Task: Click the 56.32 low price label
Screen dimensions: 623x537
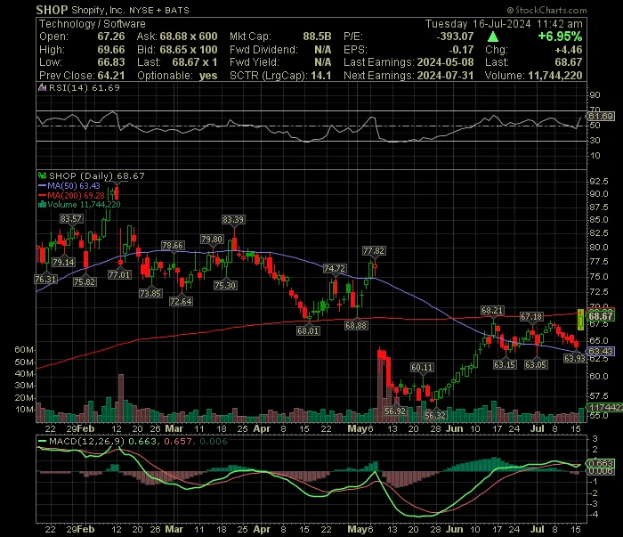Action: click(x=435, y=415)
